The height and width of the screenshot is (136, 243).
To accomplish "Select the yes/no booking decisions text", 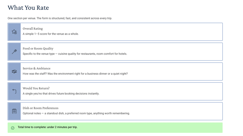I will tap(61, 93).
